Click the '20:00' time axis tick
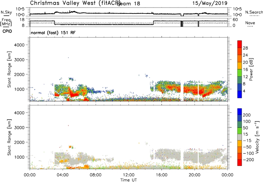The width and height of the screenshot is (263, 182). click(194, 175)
